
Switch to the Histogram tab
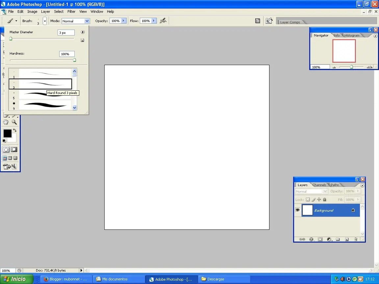pyautogui.click(x=352, y=35)
